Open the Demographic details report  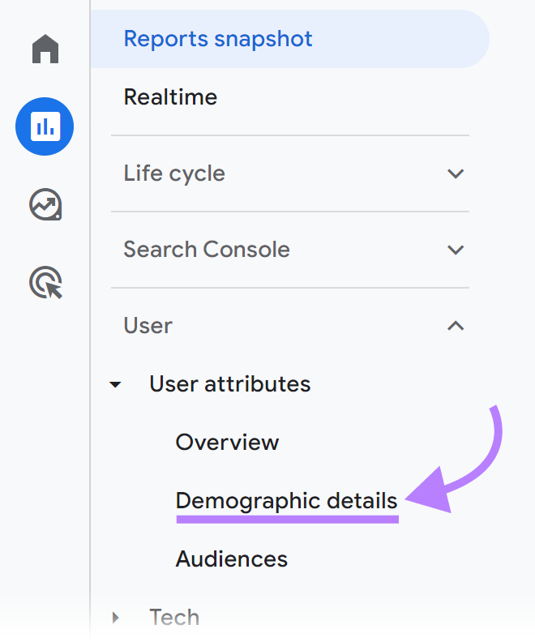pos(286,501)
